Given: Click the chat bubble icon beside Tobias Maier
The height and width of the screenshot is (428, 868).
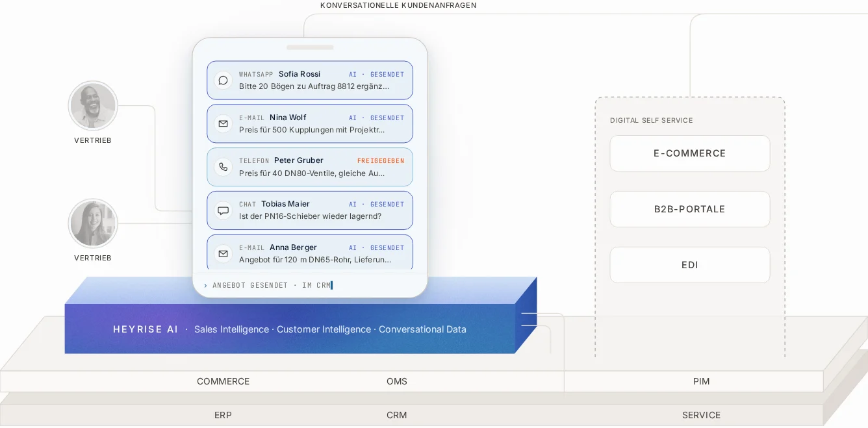Looking at the screenshot, I should pyautogui.click(x=223, y=210).
